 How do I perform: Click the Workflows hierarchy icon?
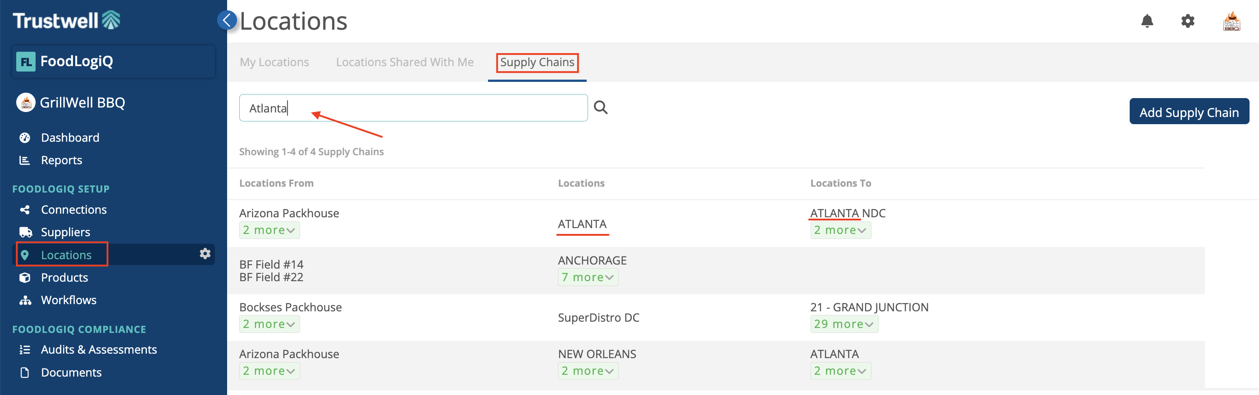(25, 300)
